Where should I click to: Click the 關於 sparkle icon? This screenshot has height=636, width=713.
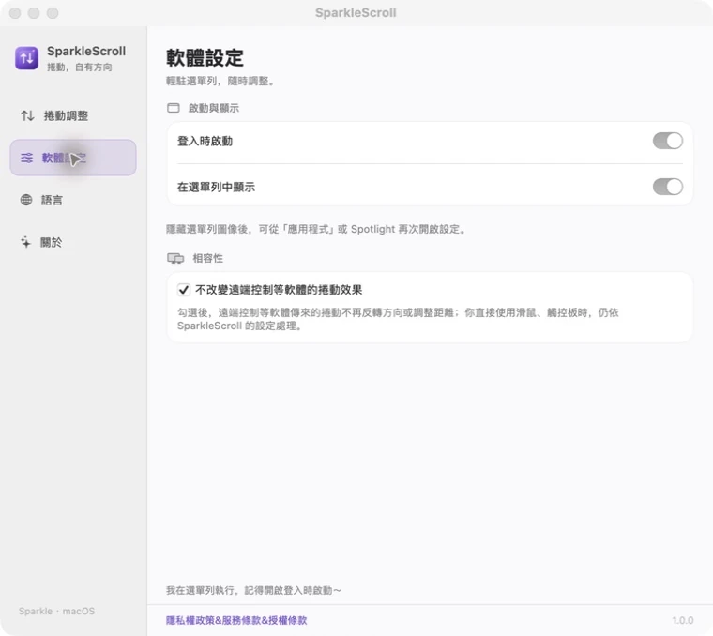[x=26, y=242]
